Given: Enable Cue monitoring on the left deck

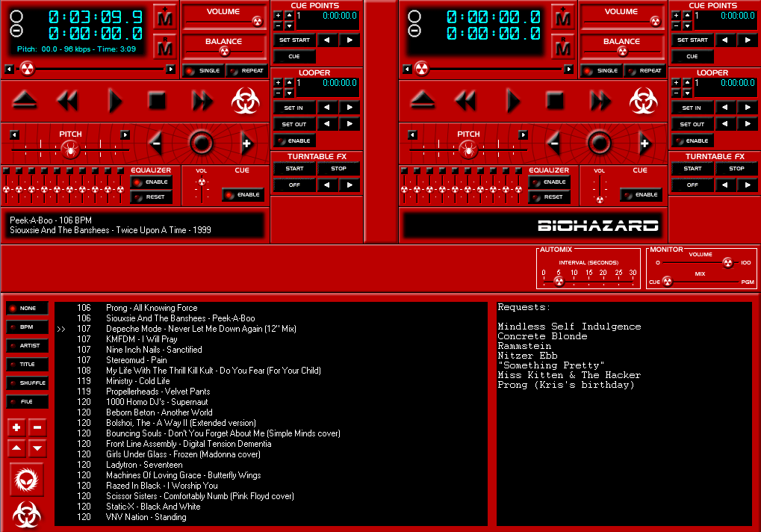Looking at the screenshot, I should click(x=243, y=195).
